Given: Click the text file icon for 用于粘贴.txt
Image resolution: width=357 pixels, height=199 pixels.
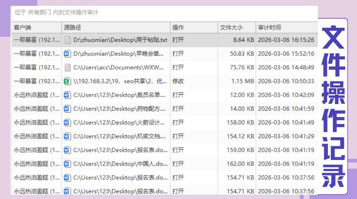Looking at the screenshot, I should (68, 40).
